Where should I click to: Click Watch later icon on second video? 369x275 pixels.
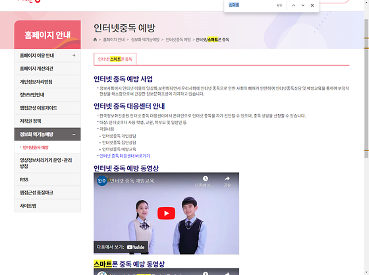click(205, 274)
